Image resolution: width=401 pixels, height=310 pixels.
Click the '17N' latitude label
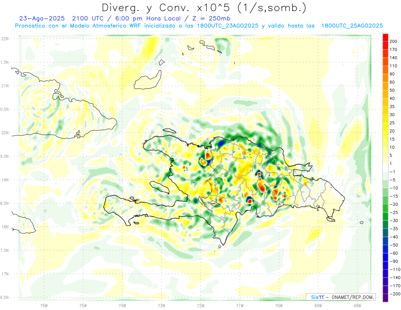coord(5,274)
